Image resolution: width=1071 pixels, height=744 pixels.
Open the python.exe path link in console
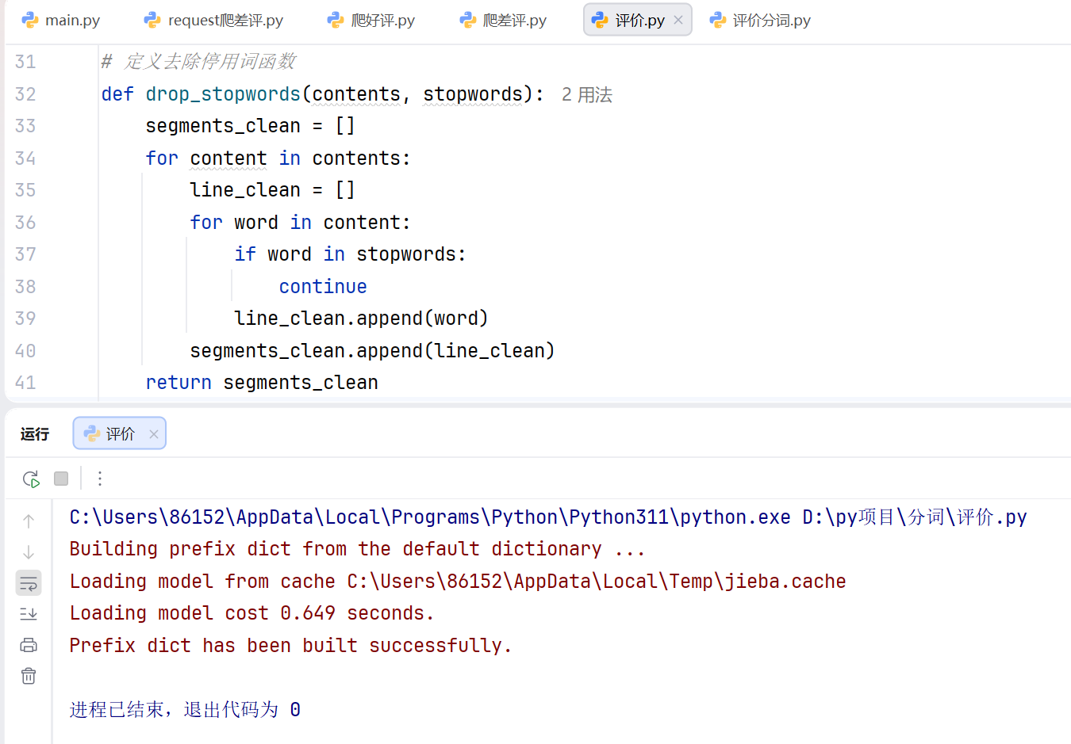click(x=430, y=517)
